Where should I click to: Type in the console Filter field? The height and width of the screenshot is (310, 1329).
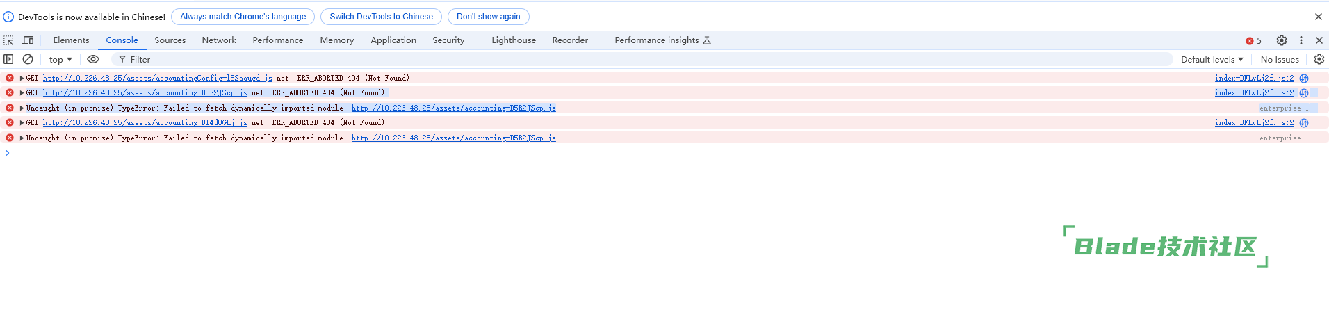pyautogui.click(x=626, y=59)
